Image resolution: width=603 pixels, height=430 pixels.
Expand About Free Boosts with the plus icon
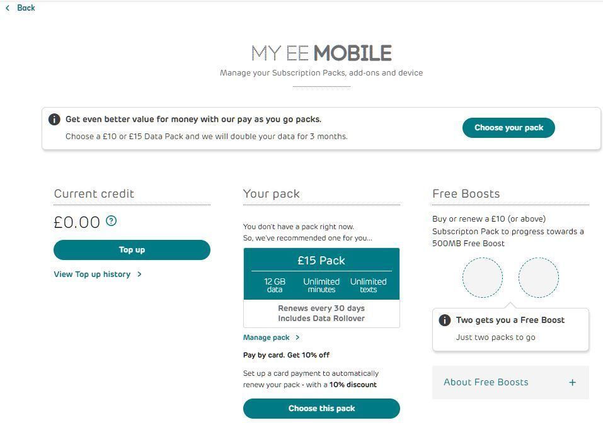(572, 382)
